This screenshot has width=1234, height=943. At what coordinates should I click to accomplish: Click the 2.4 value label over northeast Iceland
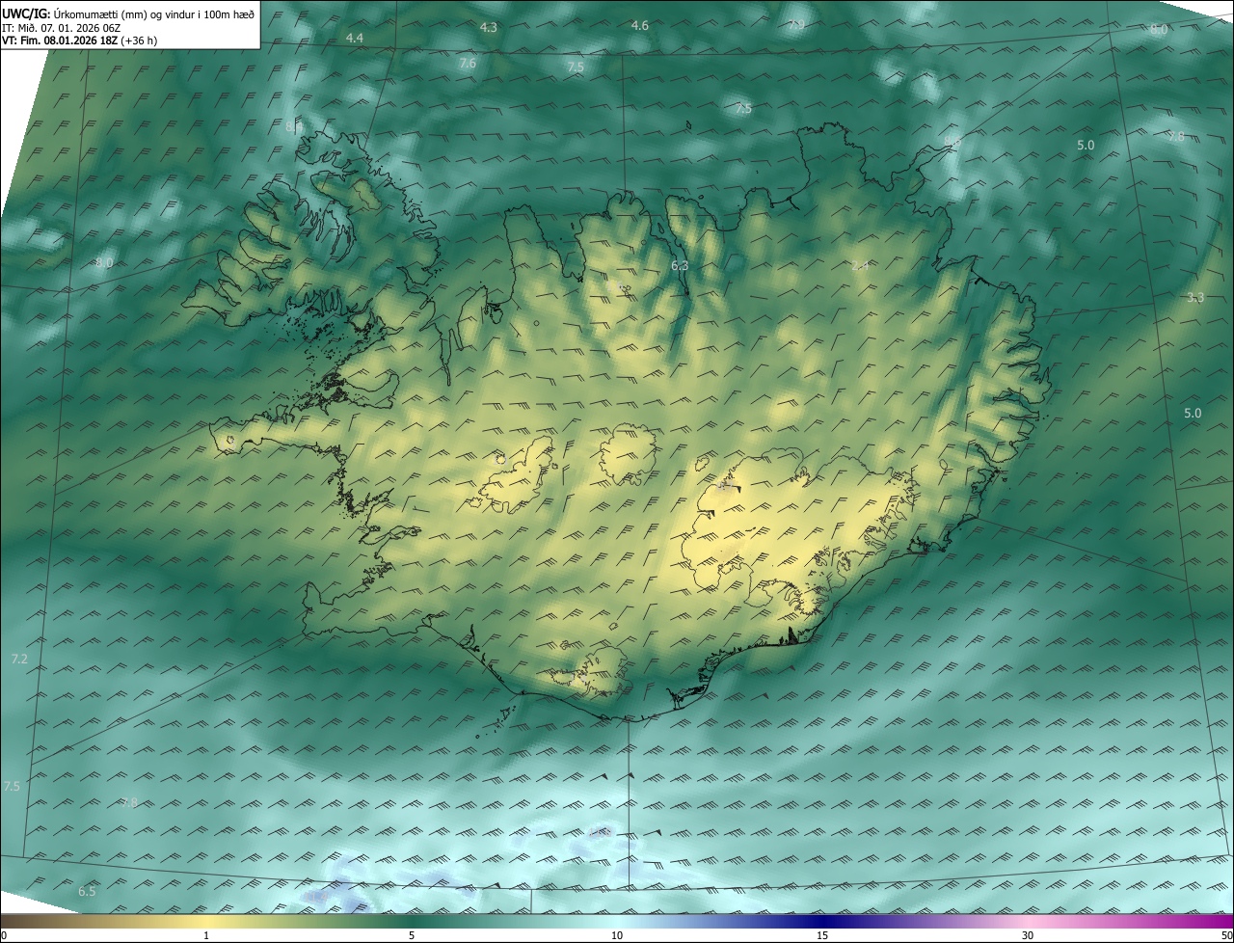[860, 265]
